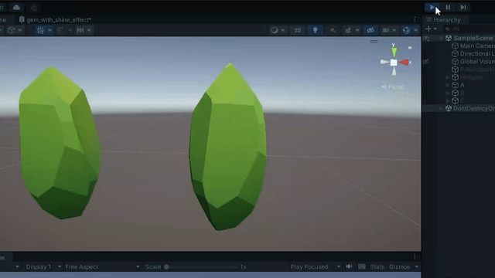Toggle the Mute audio speaker icon
The width and height of the screenshot is (495, 278).
pos(349,266)
